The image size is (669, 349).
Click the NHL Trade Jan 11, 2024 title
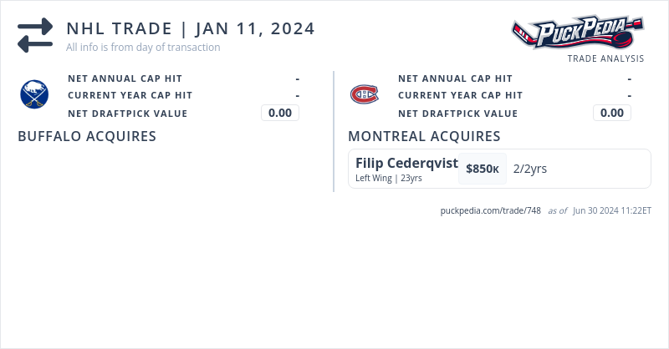pos(191,28)
